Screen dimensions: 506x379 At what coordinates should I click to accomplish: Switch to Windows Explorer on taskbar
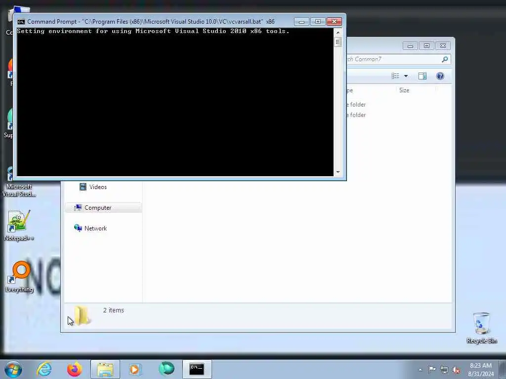pos(105,369)
